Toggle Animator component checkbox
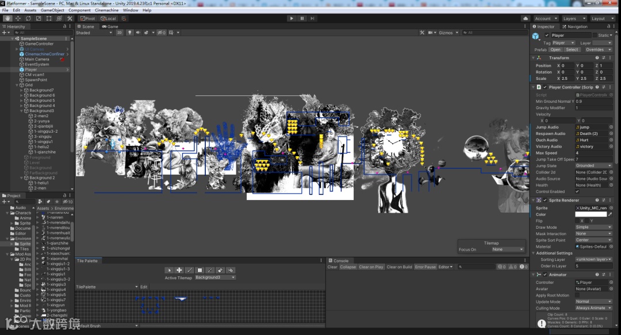The image size is (621, 335). 545,275
